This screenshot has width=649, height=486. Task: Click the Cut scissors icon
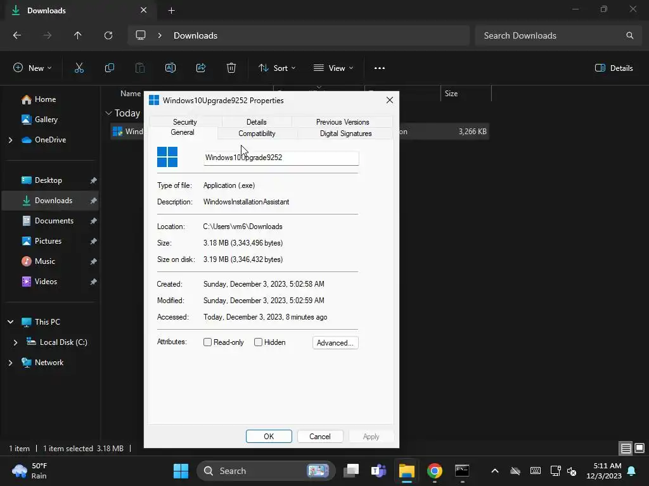tap(79, 68)
